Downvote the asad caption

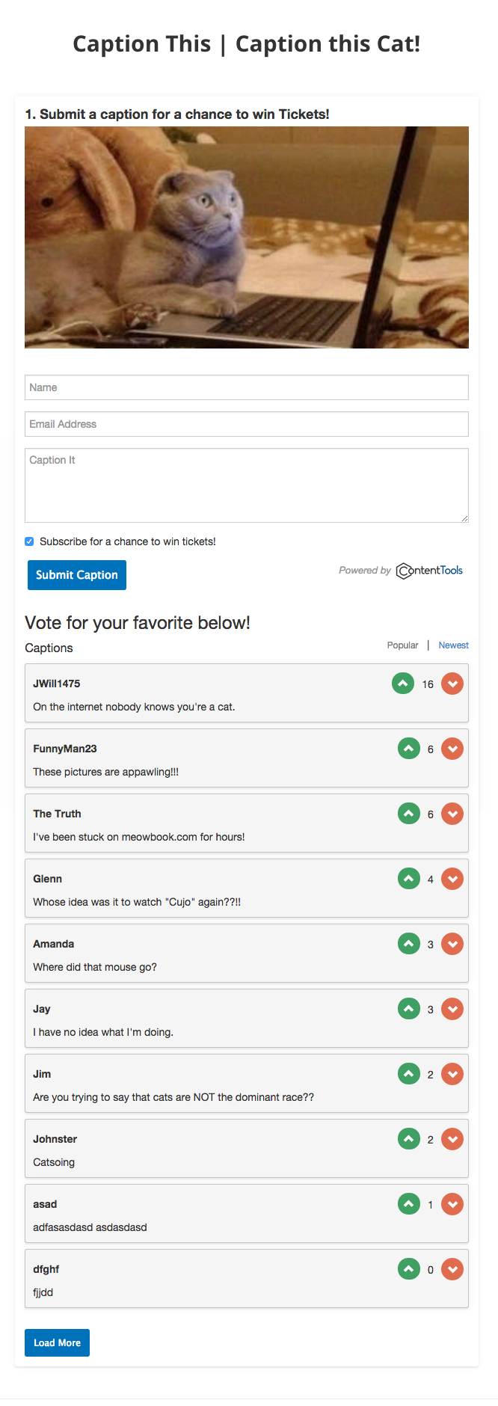(x=452, y=1204)
